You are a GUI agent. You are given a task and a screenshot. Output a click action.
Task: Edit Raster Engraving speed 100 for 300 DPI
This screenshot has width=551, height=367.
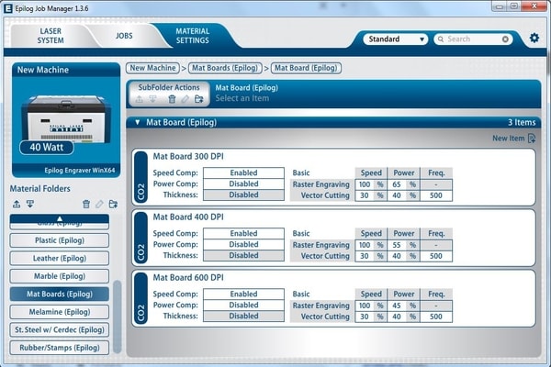(365, 184)
